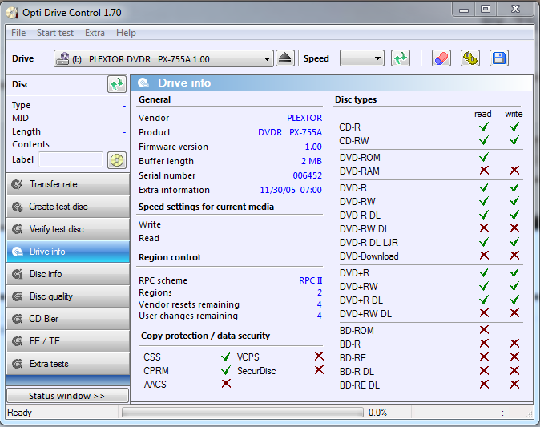Viewport: 540px width, 427px height.
Task: Click the DVD+R DL read checkmark
Action: (484, 300)
